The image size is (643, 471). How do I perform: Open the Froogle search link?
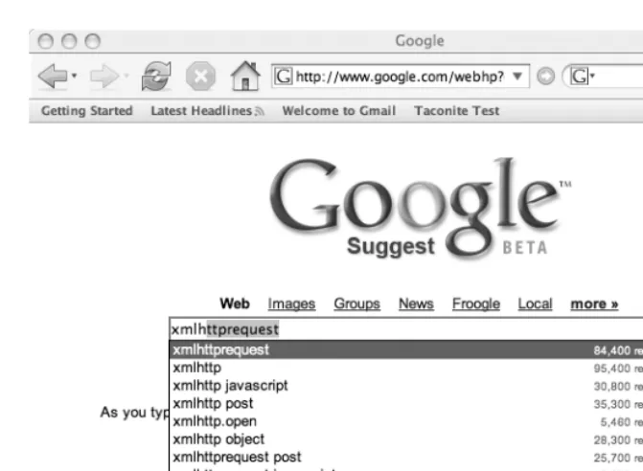pos(476,303)
